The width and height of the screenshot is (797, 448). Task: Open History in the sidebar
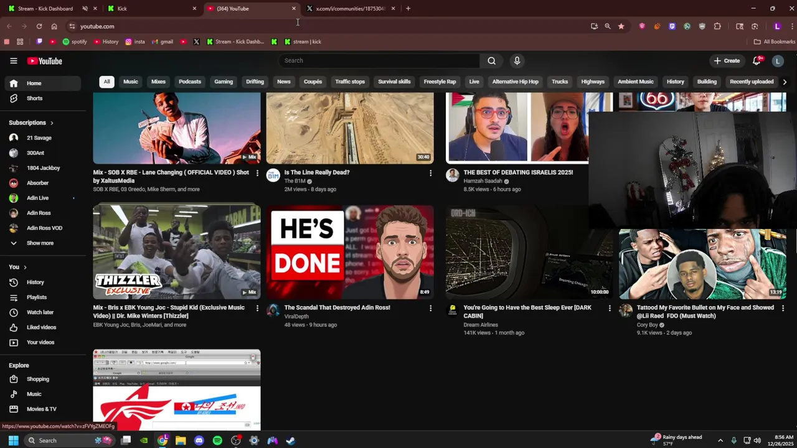tap(43, 282)
